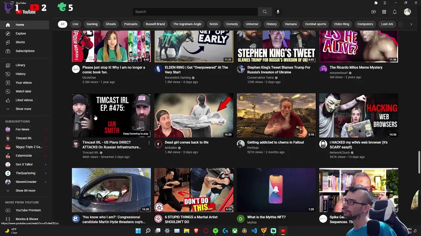The height and width of the screenshot is (236, 421).
Task: Play the Don't Do This martial arts thumbnail
Action: coord(194,190)
